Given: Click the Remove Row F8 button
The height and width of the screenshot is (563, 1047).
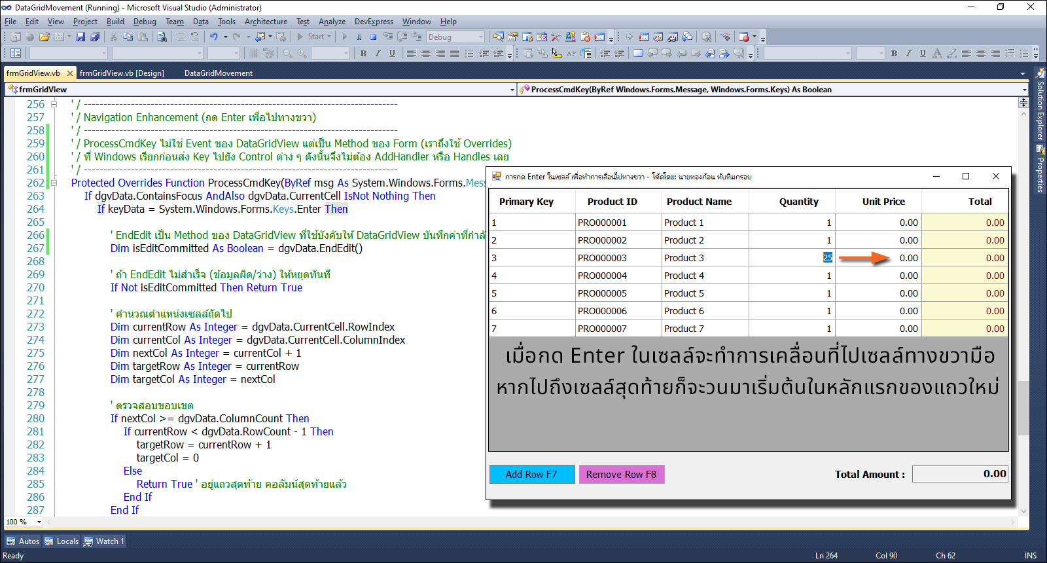Looking at the screenshot, I should pos(622,474).
